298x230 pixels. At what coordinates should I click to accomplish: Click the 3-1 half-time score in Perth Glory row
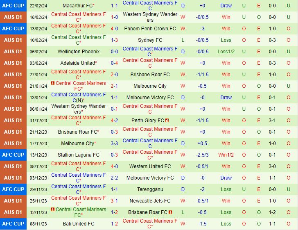(x=272, y=121)
